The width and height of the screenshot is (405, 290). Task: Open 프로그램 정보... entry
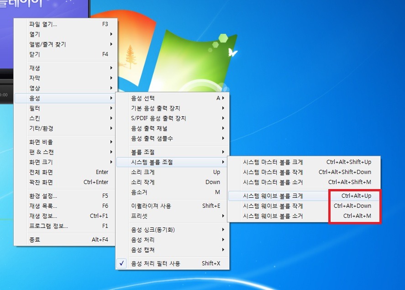pyautogui.click(x=65, y=226)
